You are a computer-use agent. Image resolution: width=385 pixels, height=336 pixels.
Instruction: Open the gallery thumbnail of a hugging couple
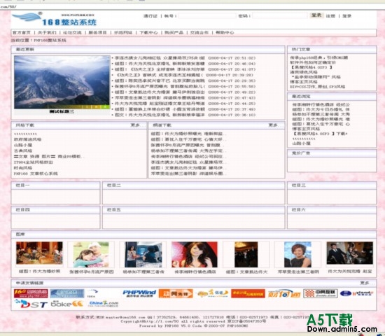[x=91, y=255]
